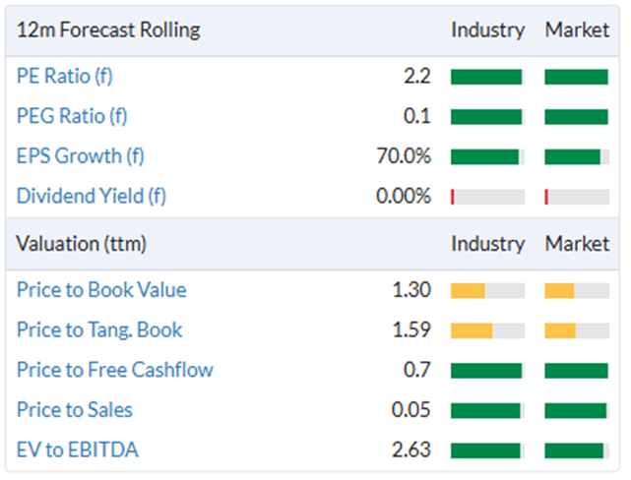Viewport: 631px width, 480px height.
Task: Open the PEG Ratio (f) link
Action: pyautogui.click(x=72, y=116)
